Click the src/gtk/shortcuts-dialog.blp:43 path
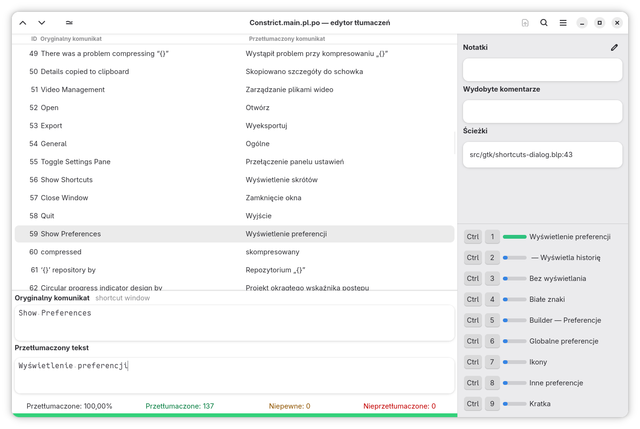Image resolution: width=640 pixels, height=429 pixels. (521, 155)
